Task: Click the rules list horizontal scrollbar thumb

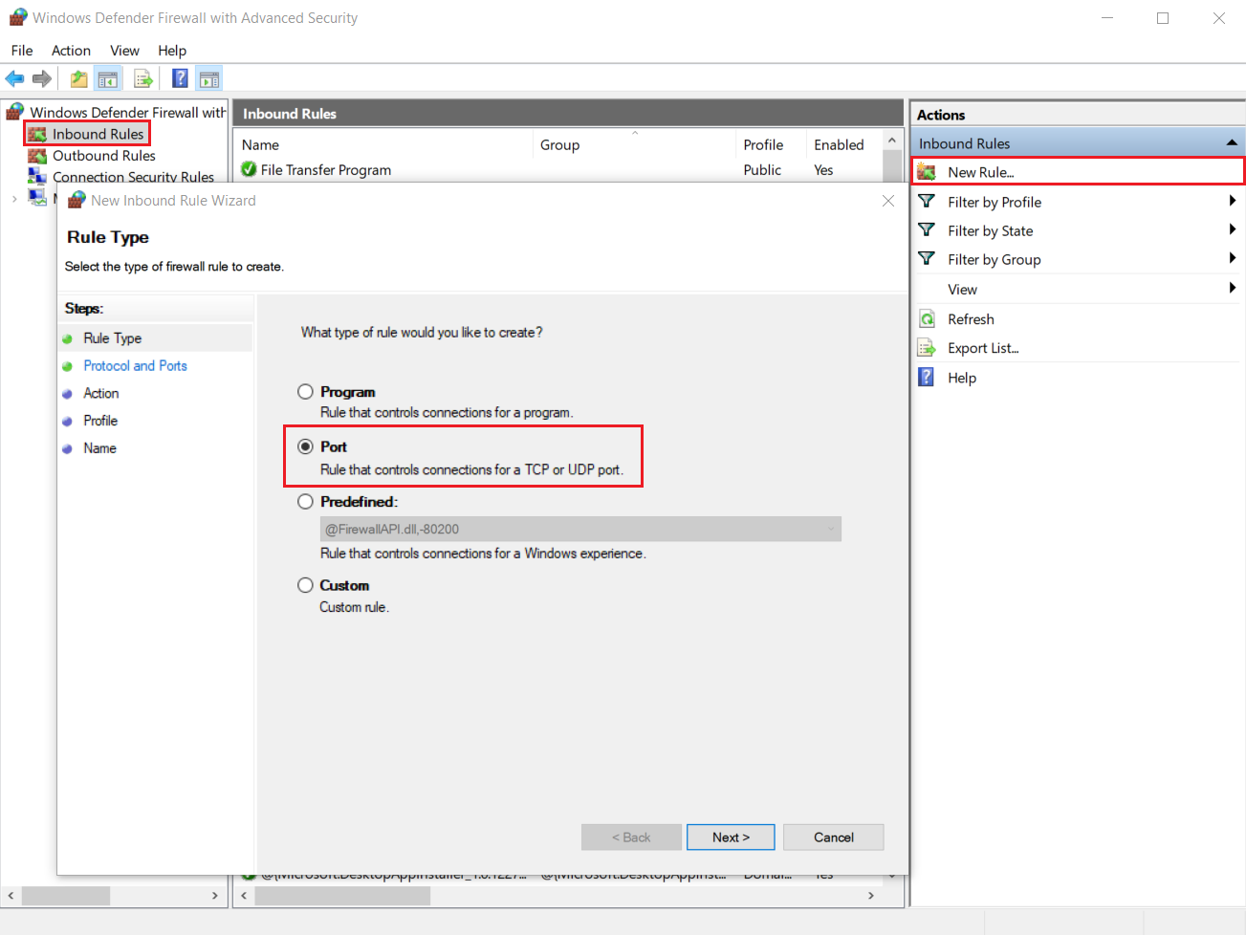Action: click(342, 896)
